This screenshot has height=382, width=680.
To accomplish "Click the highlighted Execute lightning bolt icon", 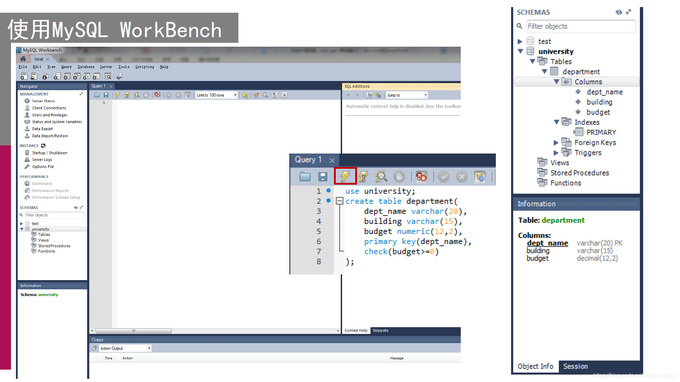I will tap(345, 176).
